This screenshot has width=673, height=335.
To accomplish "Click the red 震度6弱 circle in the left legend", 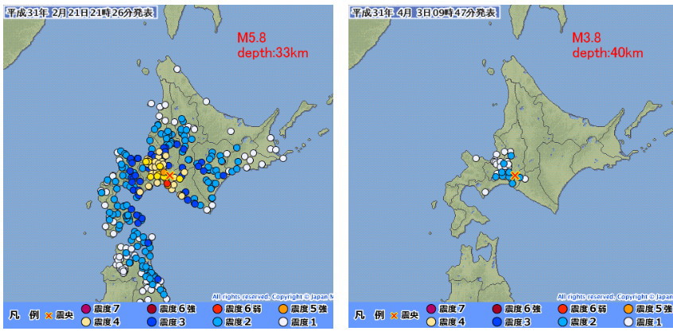I will [x=217, y=309].
